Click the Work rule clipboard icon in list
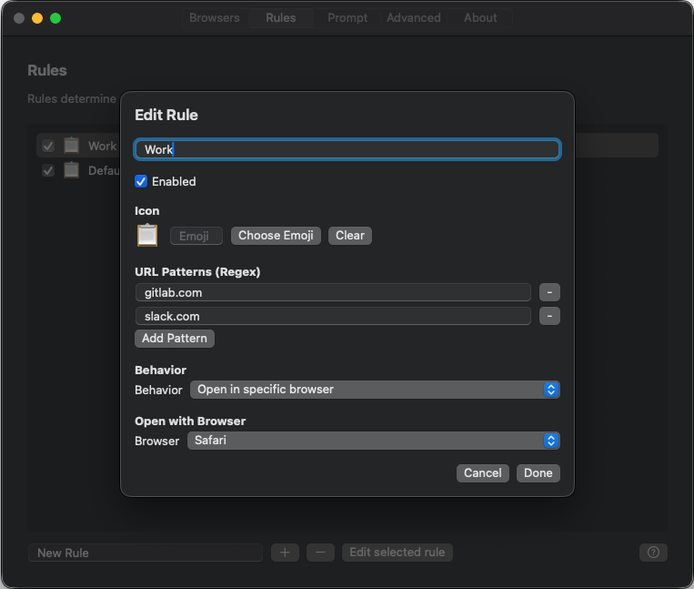The image size is (694, 589). [71, 146]
